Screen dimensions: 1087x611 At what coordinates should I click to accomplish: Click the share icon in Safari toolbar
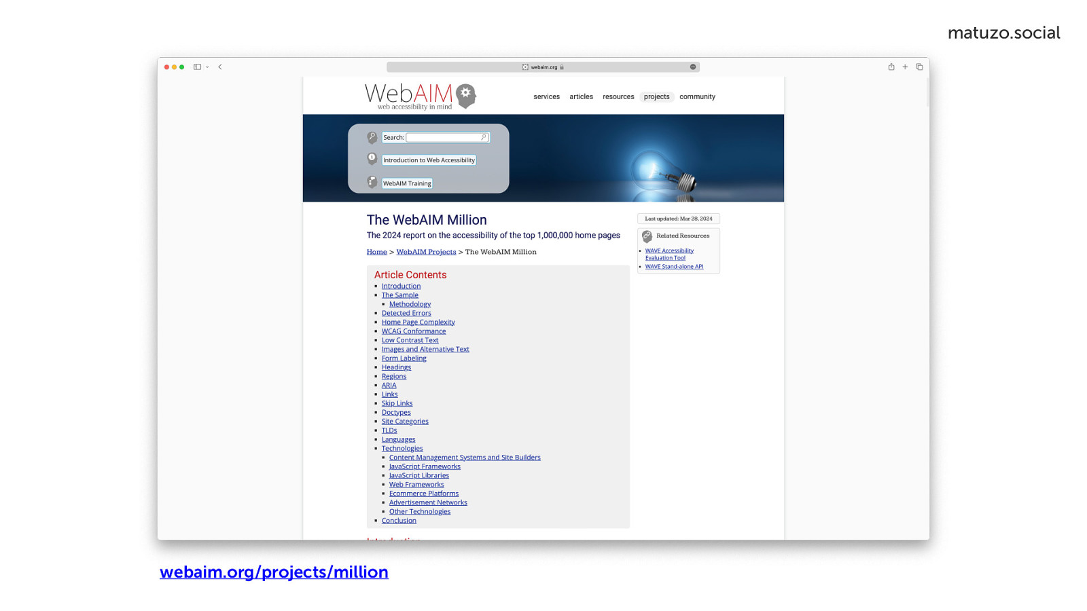point(891,67)
